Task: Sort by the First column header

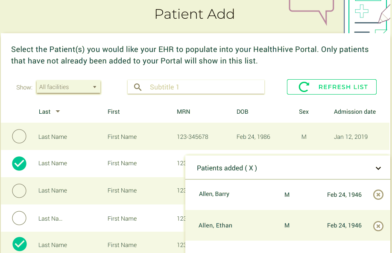Action: (x=114, y=112)
